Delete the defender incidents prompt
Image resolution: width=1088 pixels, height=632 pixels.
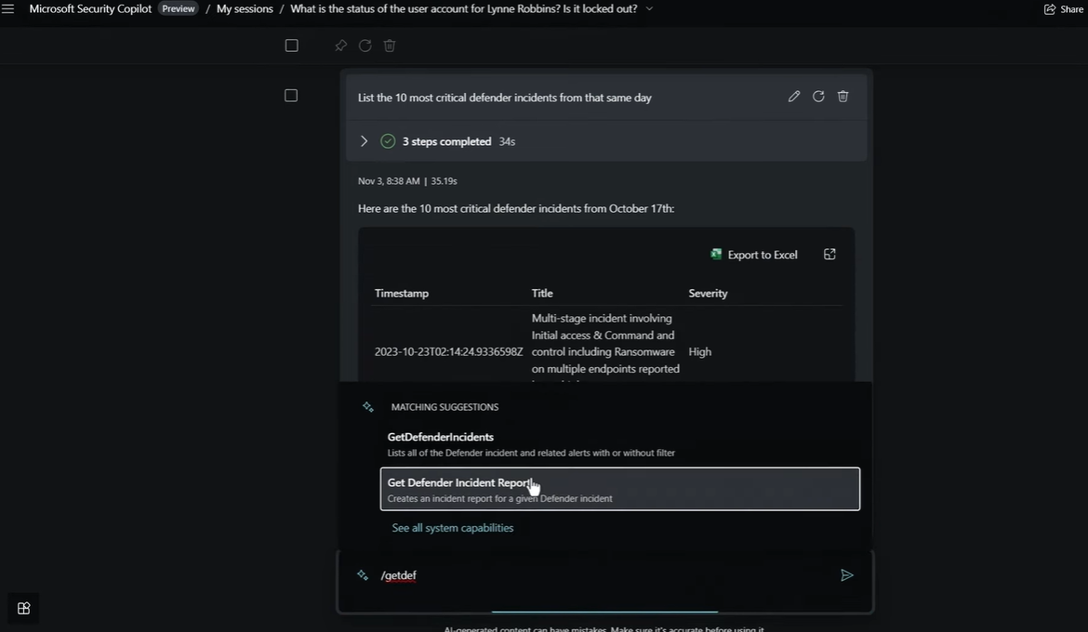(x=843, y=97)
